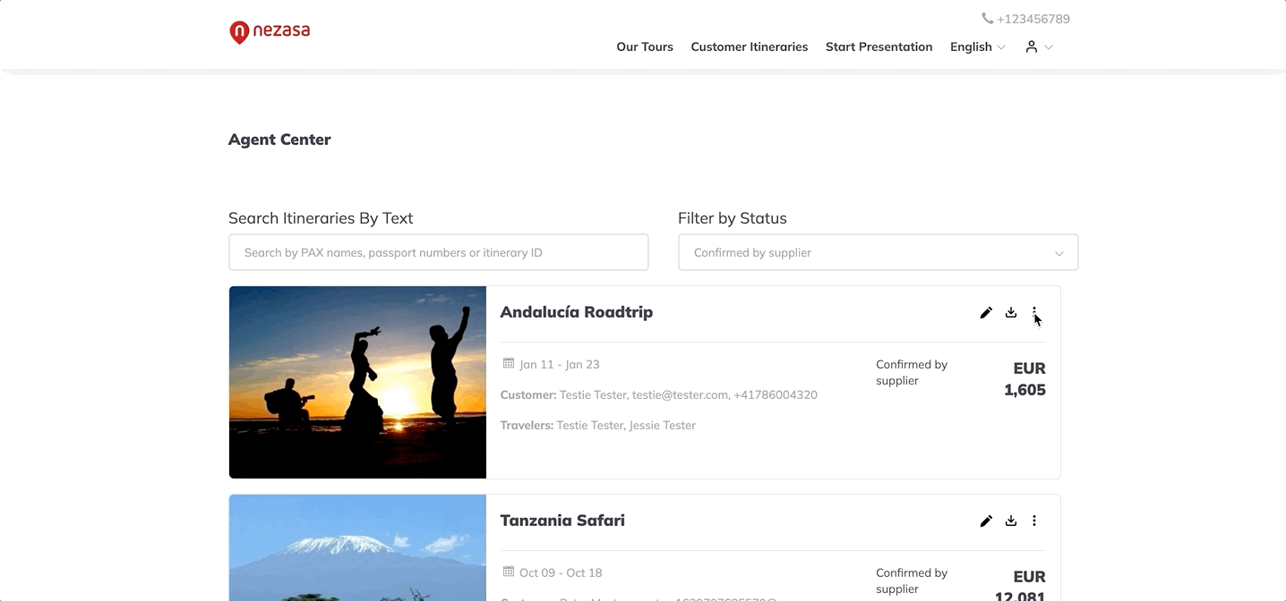The width and height of the screenshot is (1286, 601).
Task: Edit the Andalucía Roadtrip itinerary with pencil icon
Action: click(986, 312)
